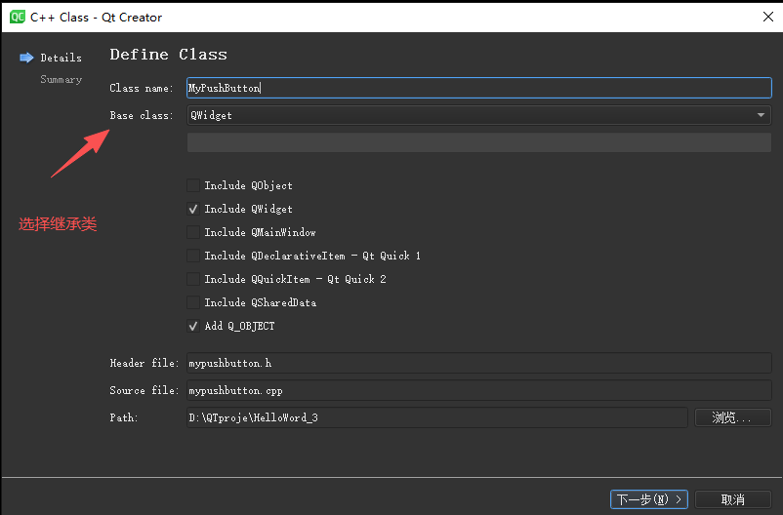Enable Include QQuickItem - Qt Quick 2
The width and height of the screenshot is (783, 515).
(x=193, y=280)
